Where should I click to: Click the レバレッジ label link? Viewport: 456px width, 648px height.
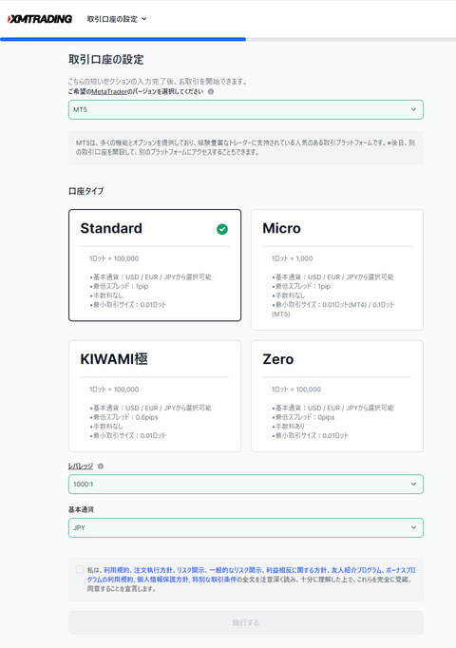81,467
